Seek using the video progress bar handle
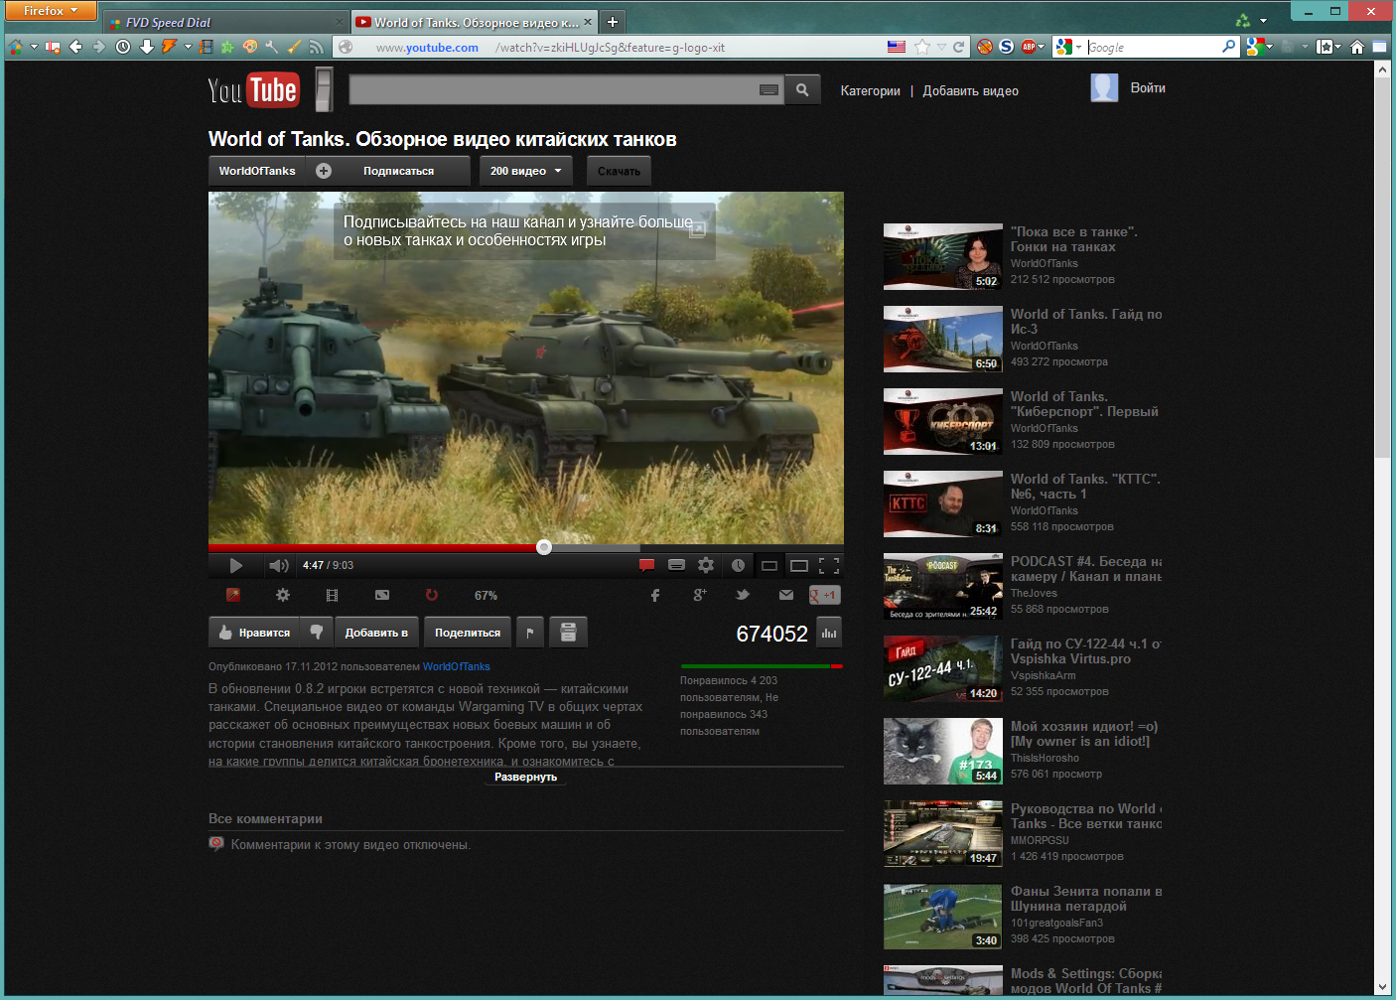 click(x=544, y=547)
